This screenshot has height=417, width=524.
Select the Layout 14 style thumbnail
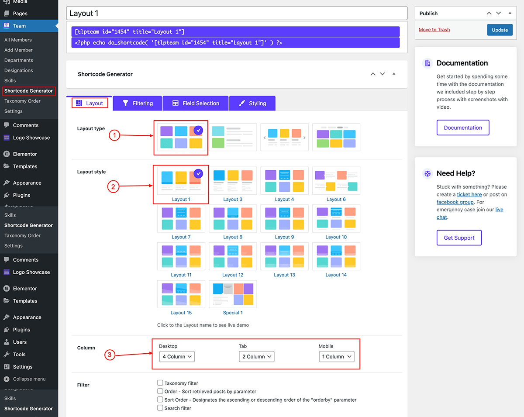pyautogui.click(x=336, y=256)
